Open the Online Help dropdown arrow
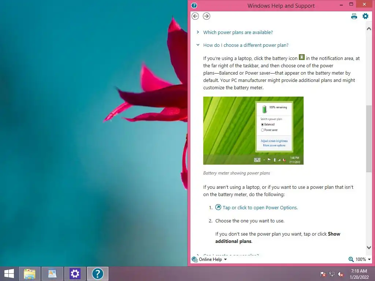 (x=225, y=259)
